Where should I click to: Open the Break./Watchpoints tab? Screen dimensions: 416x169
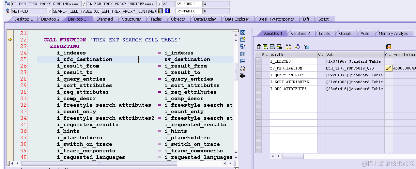click(x=276, y=19)
